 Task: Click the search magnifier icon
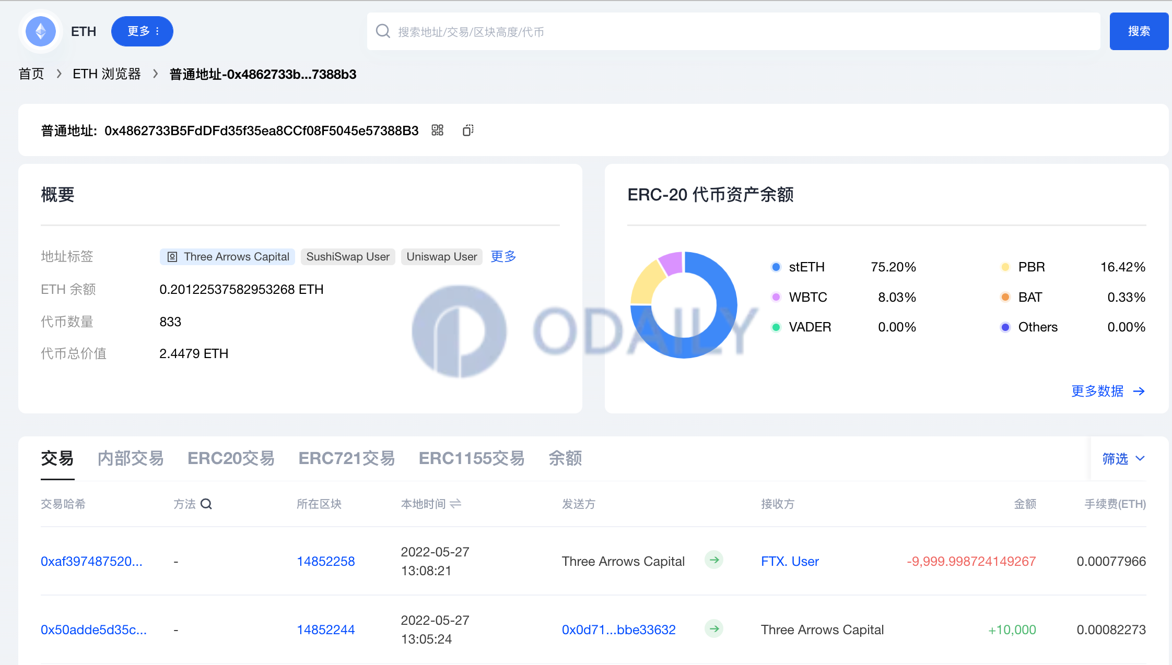(x=383, y=31)
